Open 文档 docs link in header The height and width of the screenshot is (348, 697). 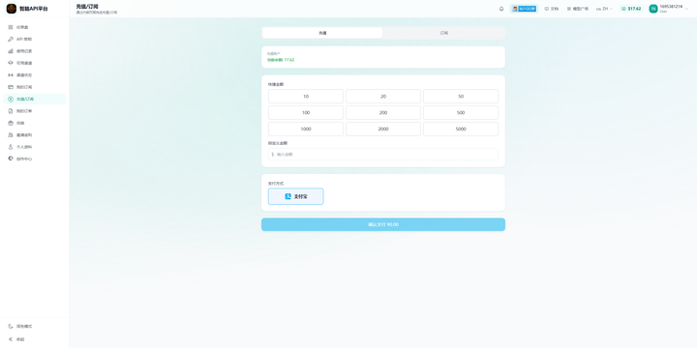[551, 9]
